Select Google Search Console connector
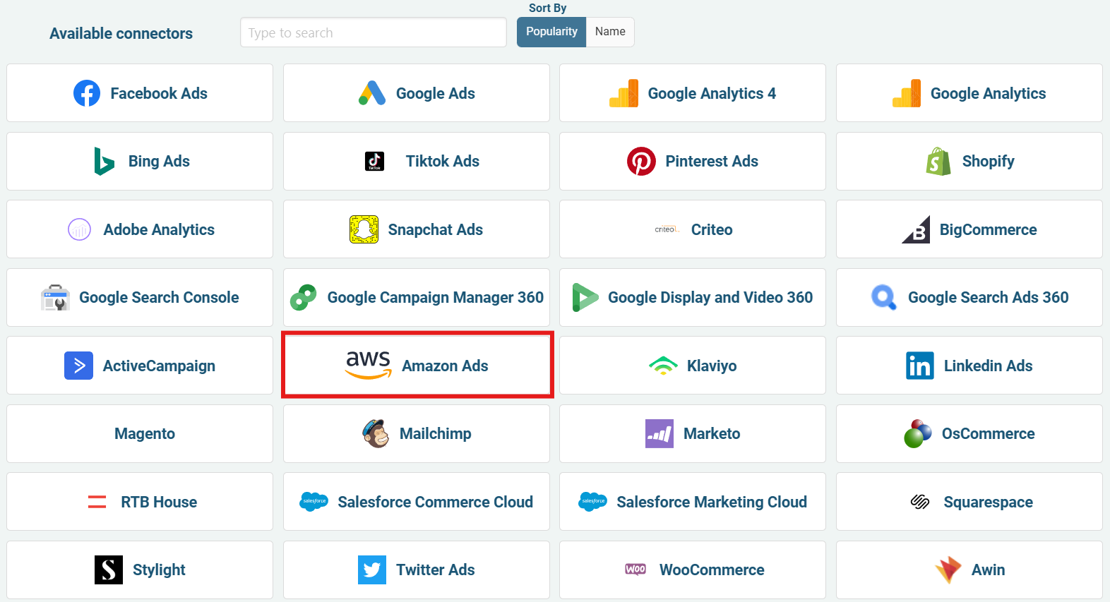 pyautogui.click(x=140, y=298)
